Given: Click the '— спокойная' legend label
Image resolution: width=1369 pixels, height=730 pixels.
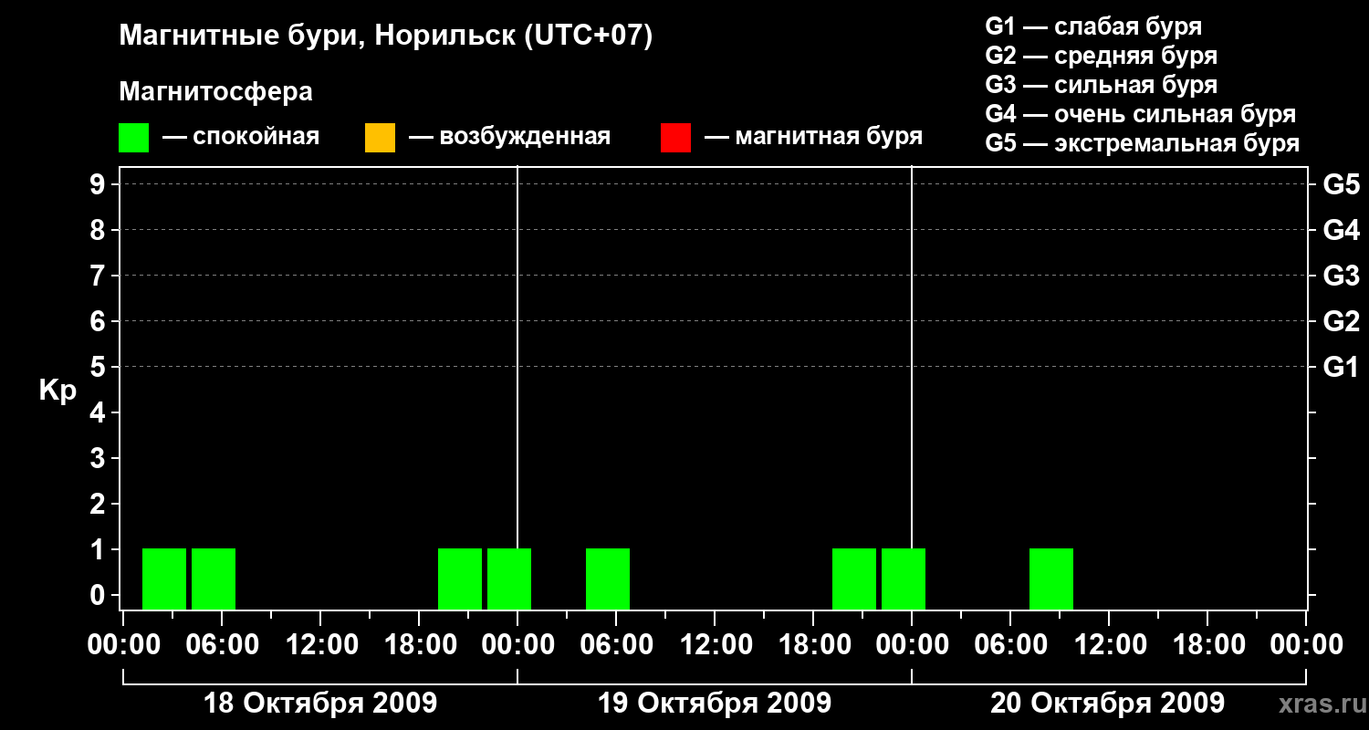Looking at the screenshot, I should 241,138.
